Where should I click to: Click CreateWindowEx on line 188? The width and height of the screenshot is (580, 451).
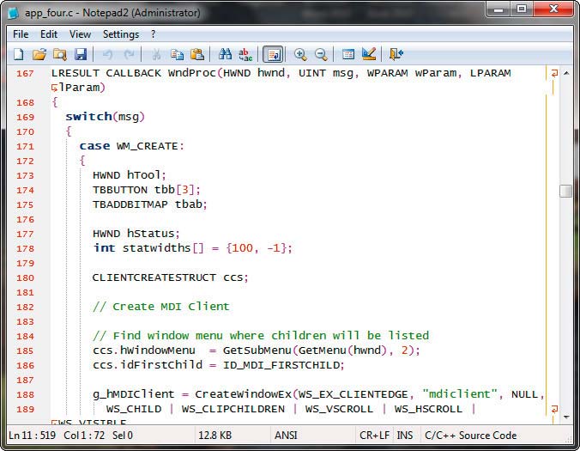(x=244, y=394)
